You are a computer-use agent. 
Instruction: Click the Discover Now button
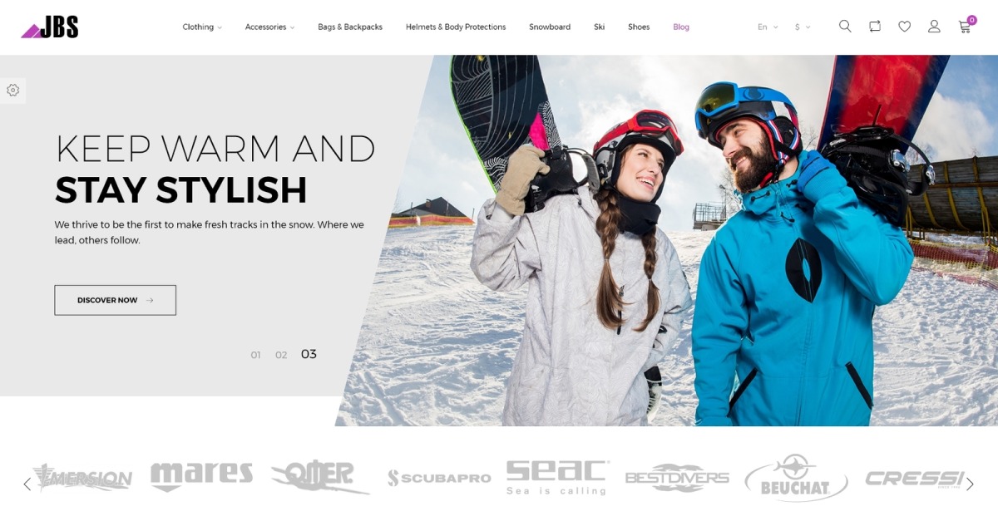[x=116, y=300]
